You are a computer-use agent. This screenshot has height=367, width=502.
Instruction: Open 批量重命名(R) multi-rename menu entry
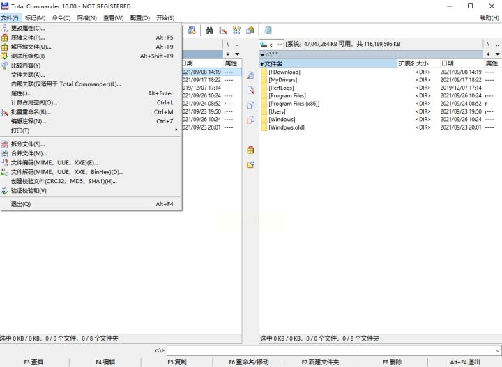pyautogui.click(x=91, y=112)
